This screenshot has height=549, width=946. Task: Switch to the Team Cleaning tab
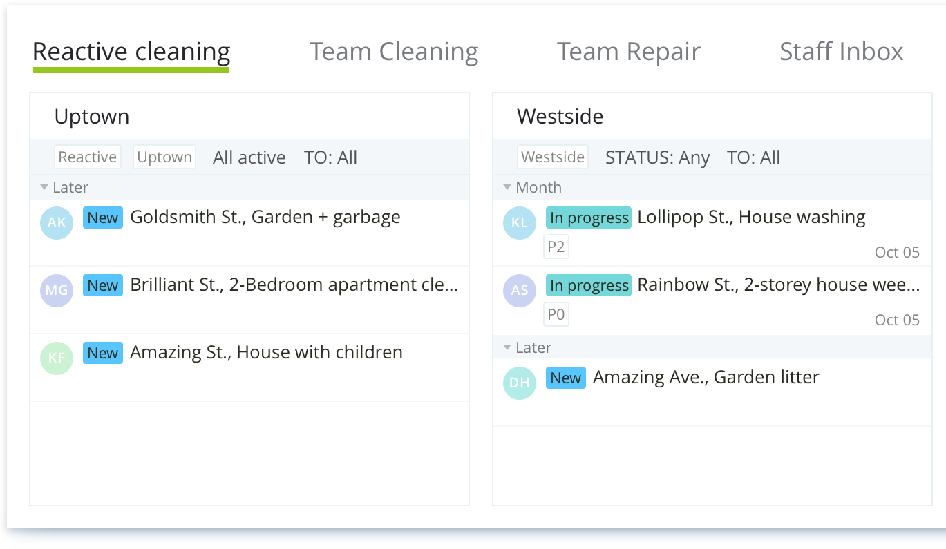tap(393, 52)
